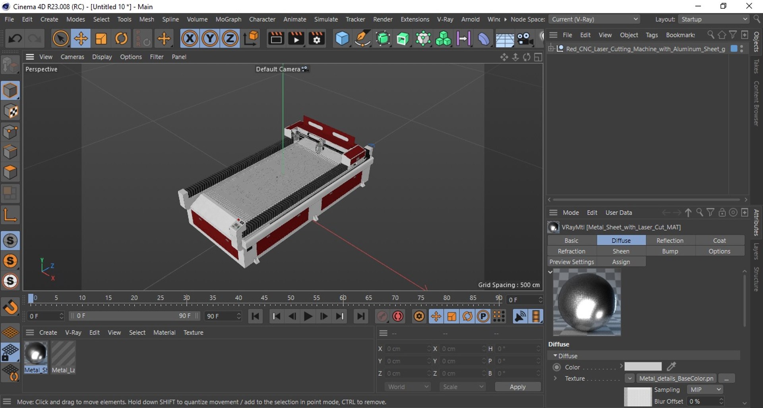The image size is (763, 408).
Task: Toggle Z axis lock
Action: click(230, 38)
